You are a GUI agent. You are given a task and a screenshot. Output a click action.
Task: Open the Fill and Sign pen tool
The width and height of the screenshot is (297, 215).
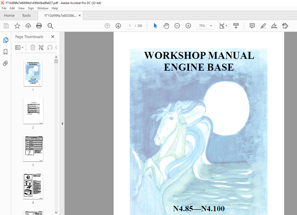[x=274, y=26]
